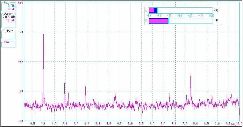Select the Cursor readout panel
The width and height of the screenshot is (243, 127).
pyautogui.click(x=9, y=20)
